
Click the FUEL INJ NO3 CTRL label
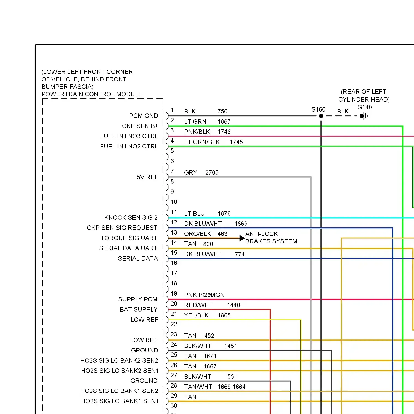pos(129,136)
